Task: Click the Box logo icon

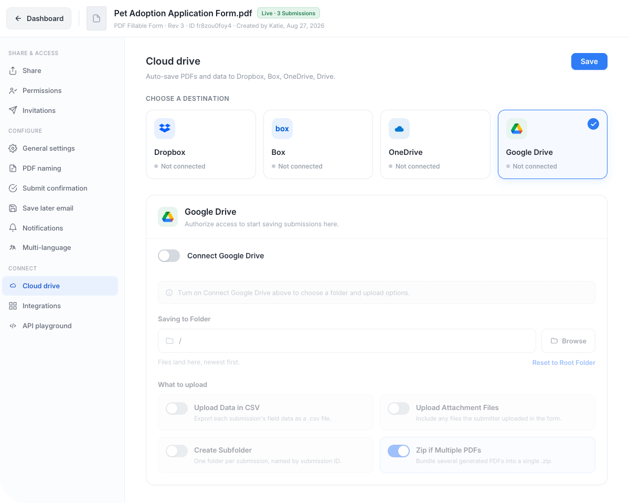Action: click(282, 129)
